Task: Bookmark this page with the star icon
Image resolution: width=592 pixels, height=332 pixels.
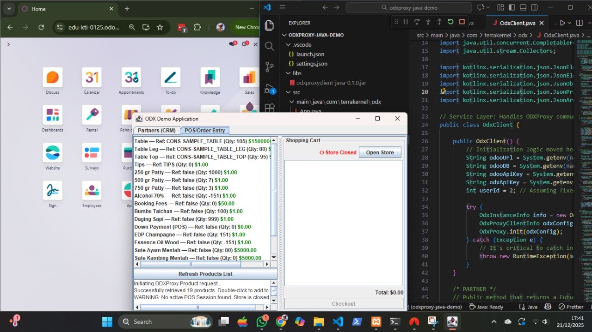Action: point(160,27)
